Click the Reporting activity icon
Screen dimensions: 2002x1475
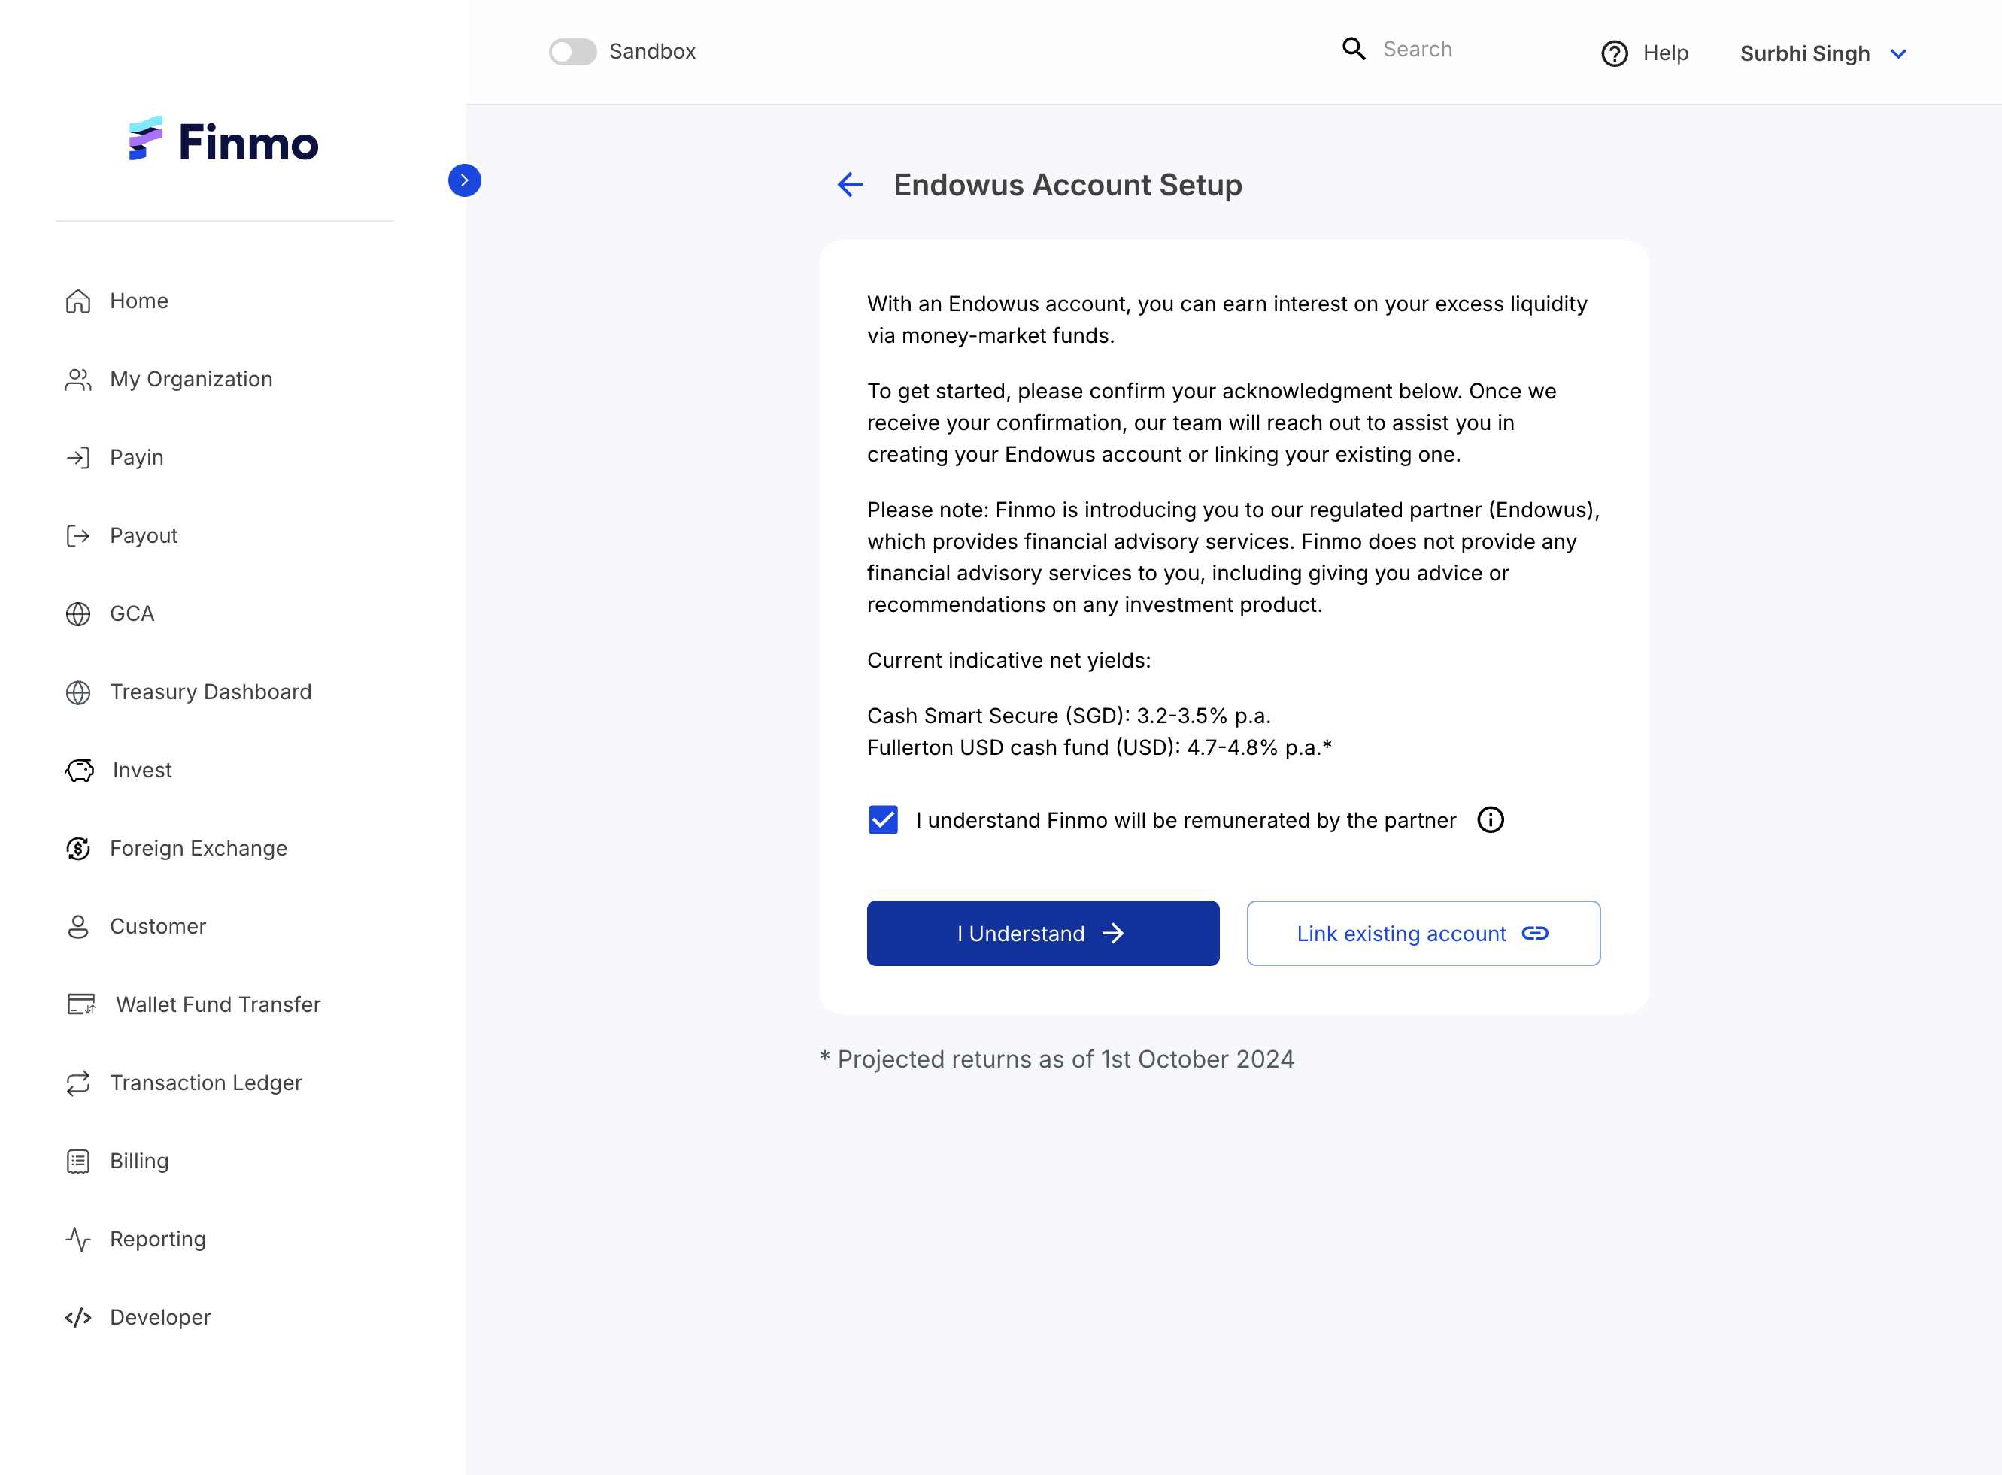[x=78, y=1239]
